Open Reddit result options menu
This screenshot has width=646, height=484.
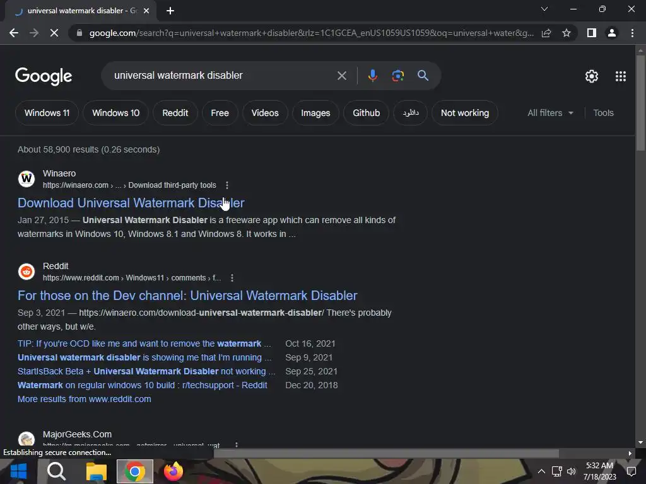click(x=232, y=278)
